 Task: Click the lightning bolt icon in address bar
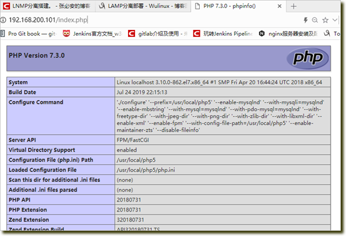pos(305,20)
